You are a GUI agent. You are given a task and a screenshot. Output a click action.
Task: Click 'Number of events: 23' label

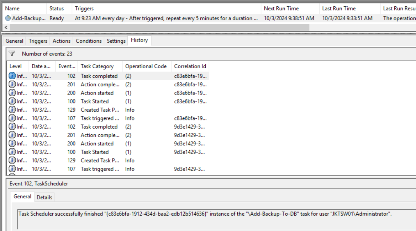[47, 54]
